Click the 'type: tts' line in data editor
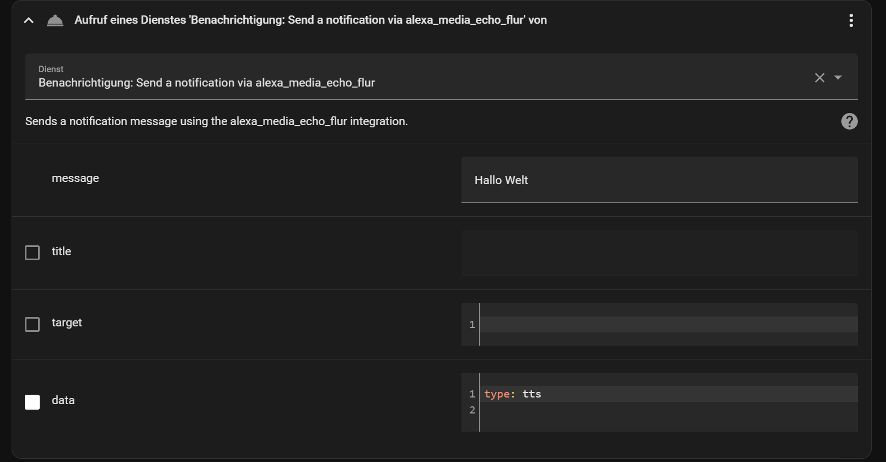 click(513, 394)
